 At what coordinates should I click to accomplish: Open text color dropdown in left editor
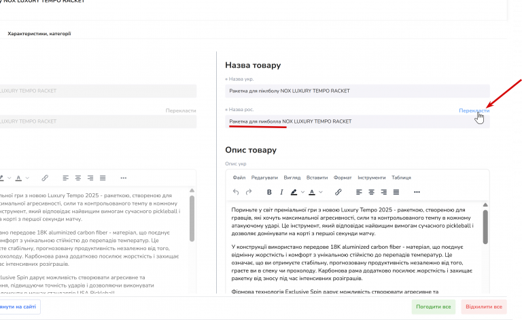pyautogui.click(x=27, y=178)
